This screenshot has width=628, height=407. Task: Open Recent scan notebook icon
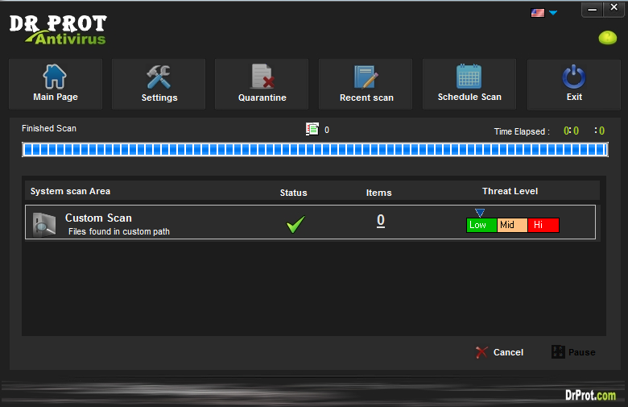[x=366, y=77]
